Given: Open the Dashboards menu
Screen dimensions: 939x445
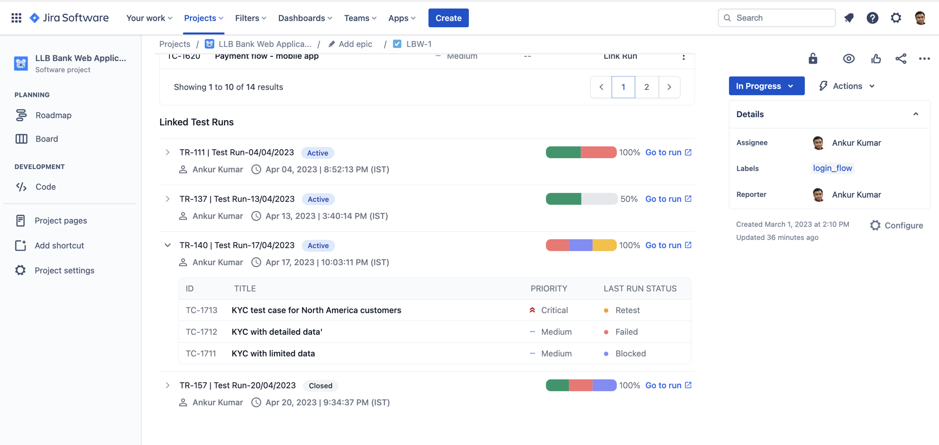Looking at the screenshot, I should tap(305, 18).
